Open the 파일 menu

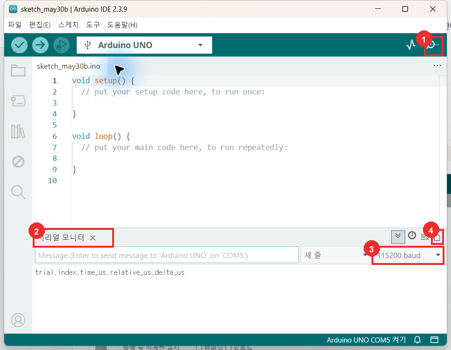pyautogui.click(x=14, y=25)
